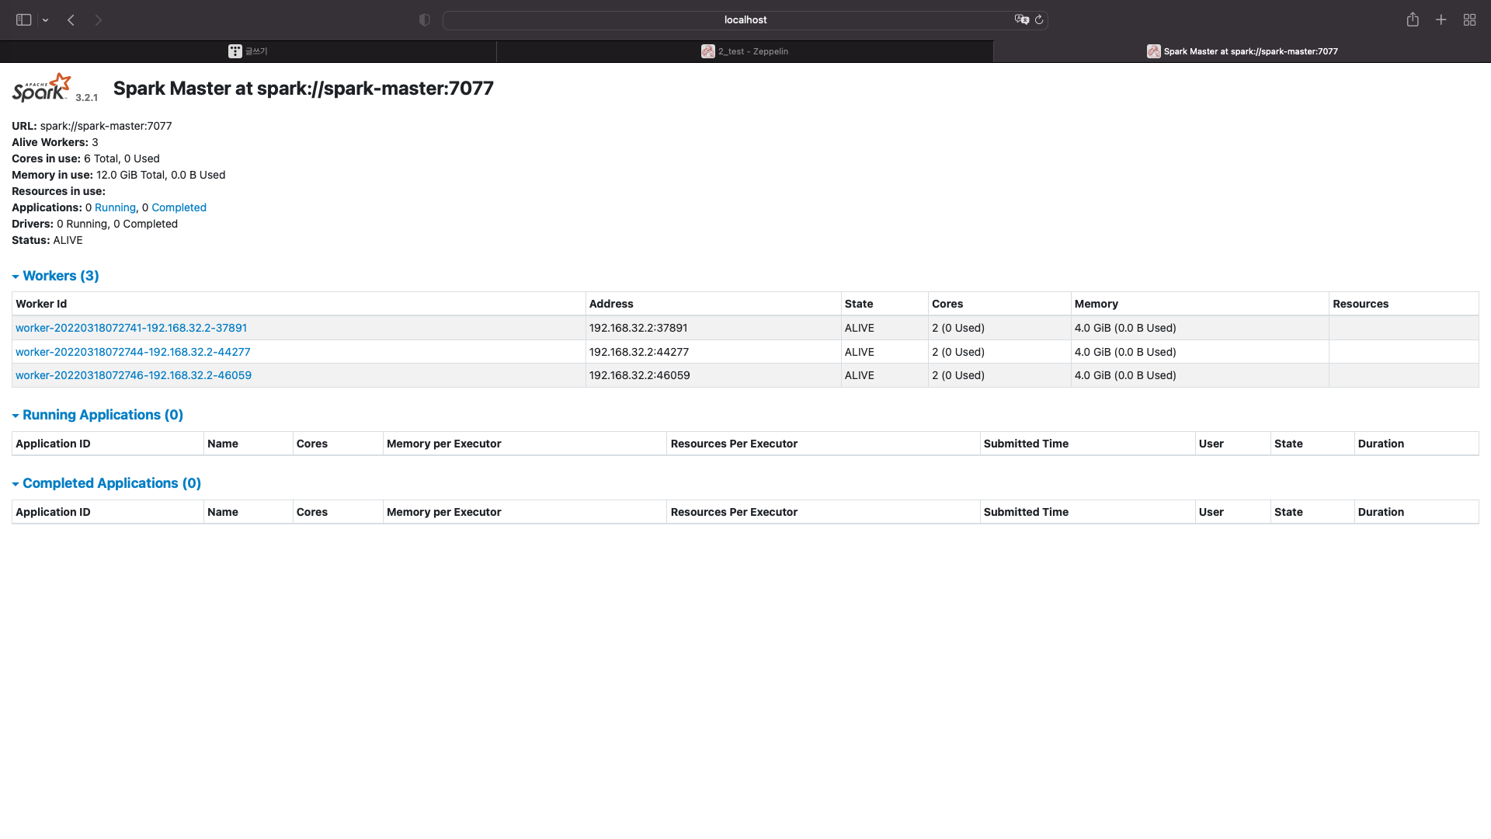Switch to the 글쓰기 tab
Screen dimensions: 1491x839
click(x=248, y=51)
